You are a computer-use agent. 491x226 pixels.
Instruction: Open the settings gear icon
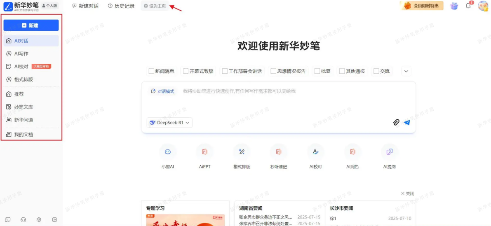coord(39,220)
